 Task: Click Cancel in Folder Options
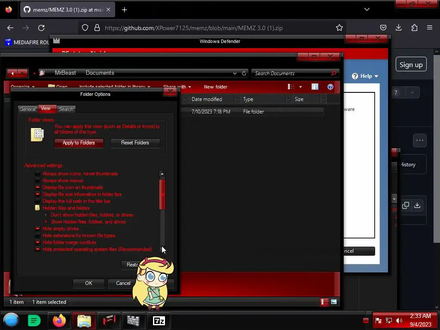(x=123, y=283)
